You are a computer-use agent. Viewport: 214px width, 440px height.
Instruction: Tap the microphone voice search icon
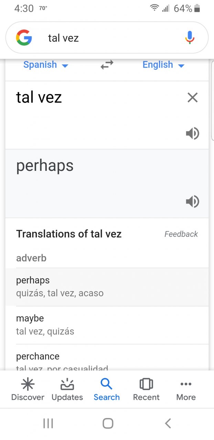[190, 37]
